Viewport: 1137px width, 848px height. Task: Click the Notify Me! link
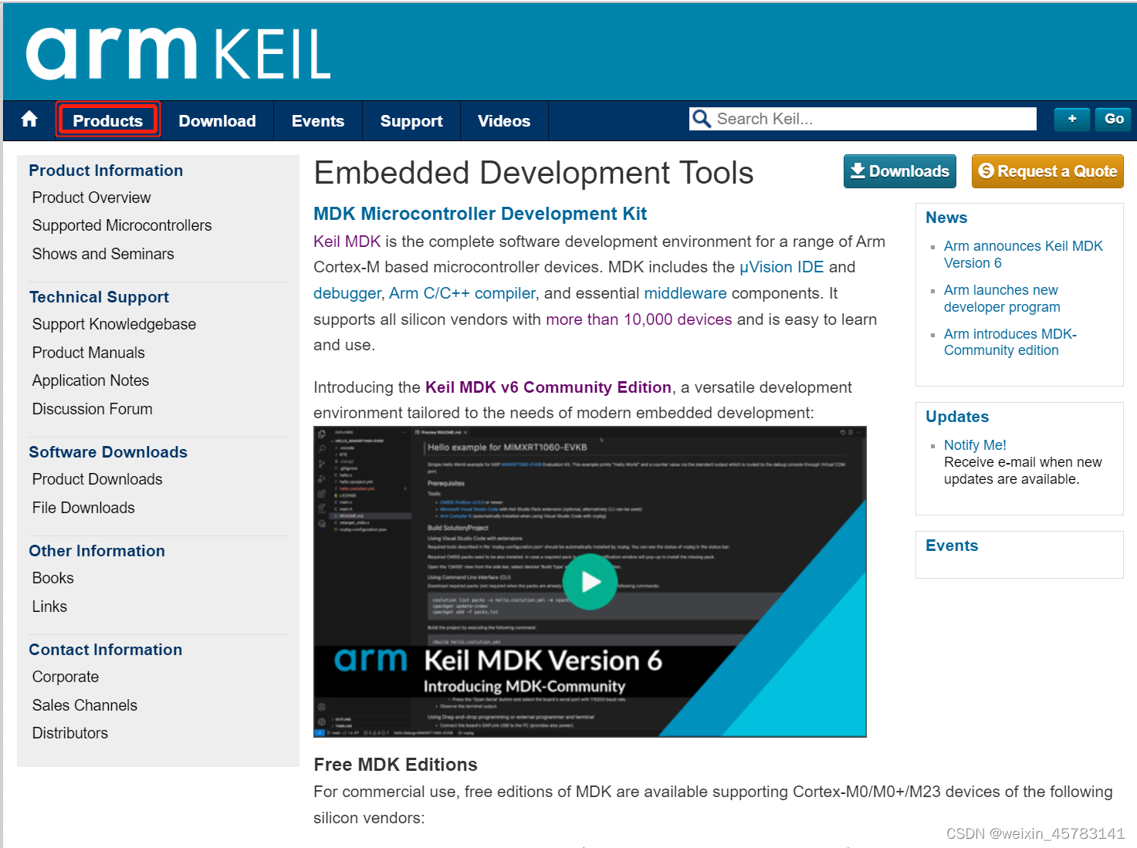975,445
